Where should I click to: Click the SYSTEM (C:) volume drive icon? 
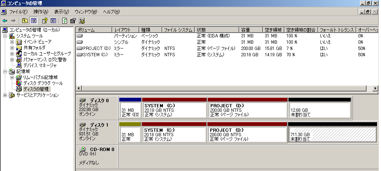click(80, 55)
